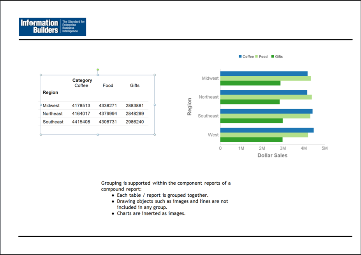Click the blue Coffee legend swatch

(240, 57)
